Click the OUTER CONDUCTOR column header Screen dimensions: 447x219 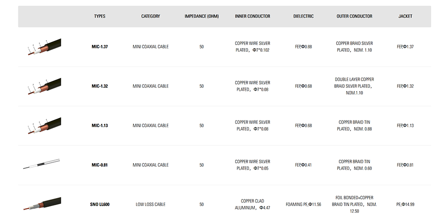(x=354, y=16)
